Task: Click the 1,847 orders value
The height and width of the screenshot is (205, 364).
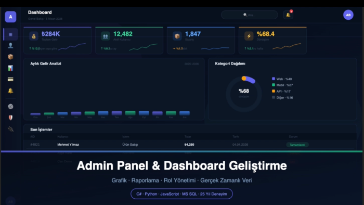Action: click(193, 34)
